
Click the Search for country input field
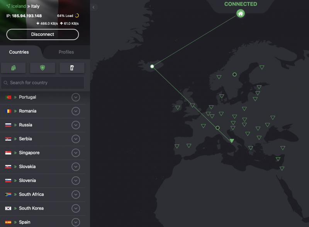(x=42, y=82)
